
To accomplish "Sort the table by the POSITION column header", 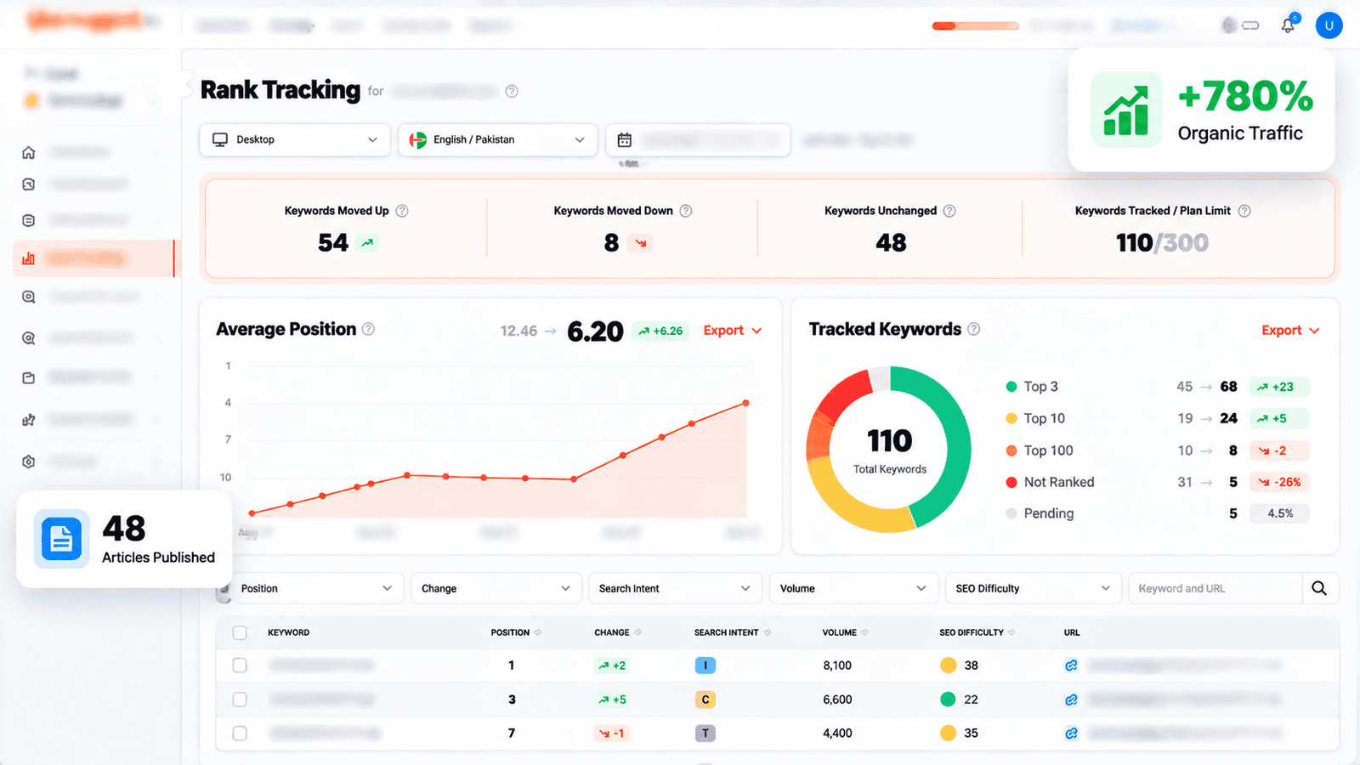I will coord(516,632).
